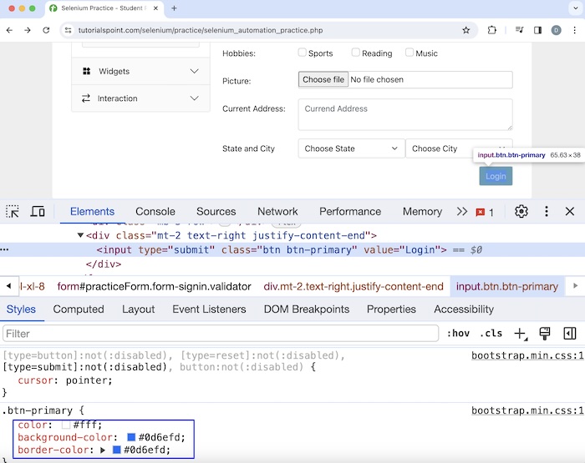Click the styles Filter input field

pos(221,334)
